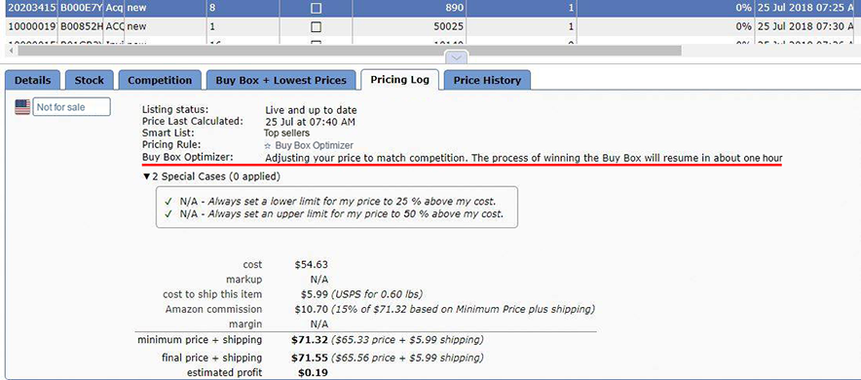Click the US flag marketplace icon
Image resolution: width=861 pixels, height=380 pixels.
coord(22,107)
